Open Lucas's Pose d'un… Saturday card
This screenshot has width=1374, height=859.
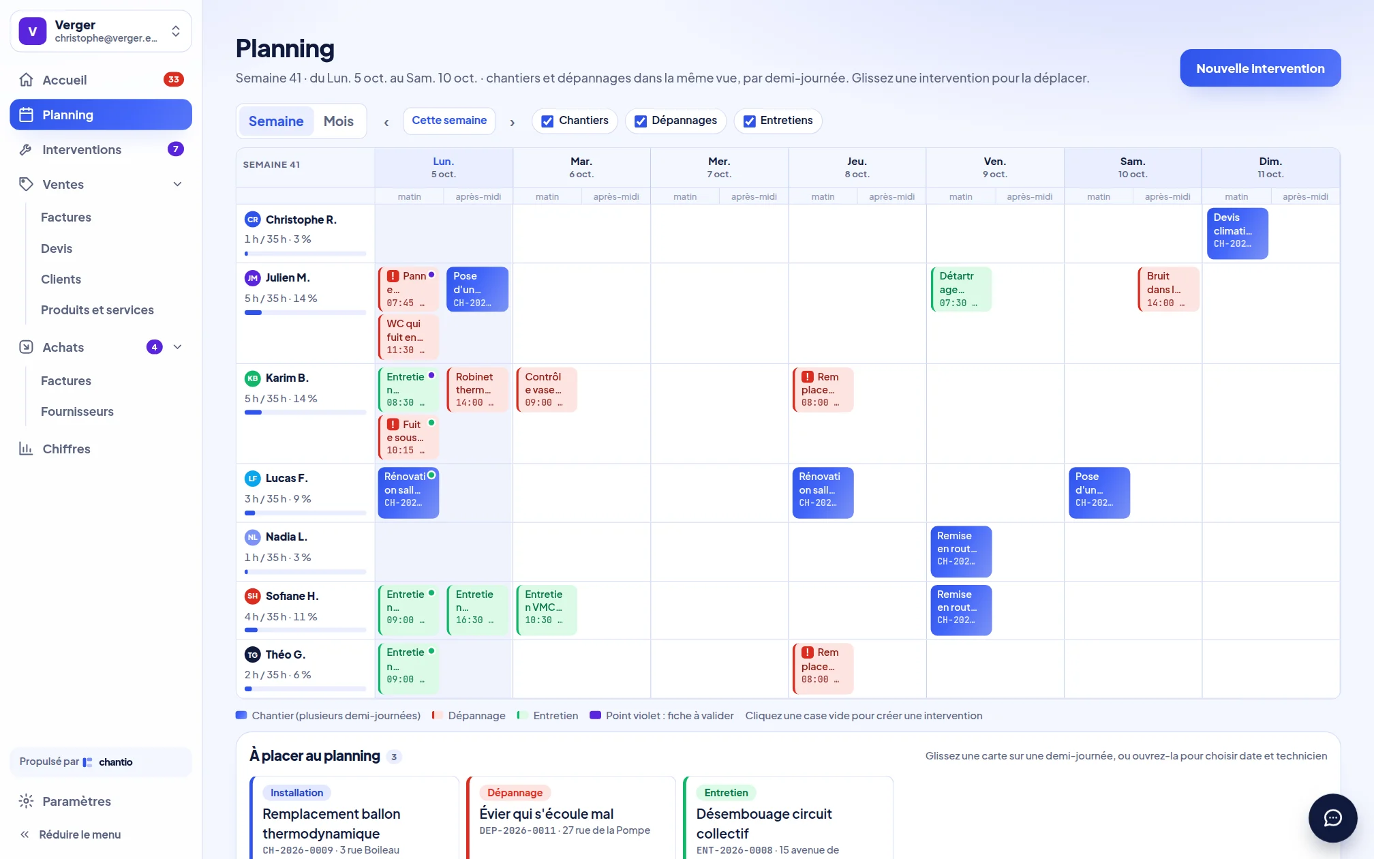click(x=1099, y=492)
